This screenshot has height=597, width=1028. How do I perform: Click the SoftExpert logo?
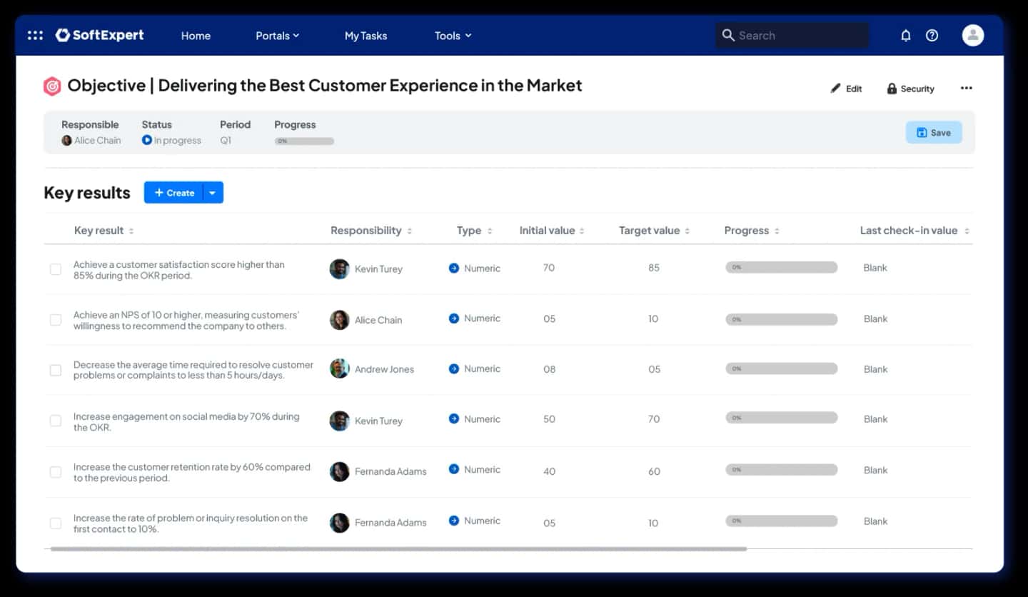click(100, 35)
